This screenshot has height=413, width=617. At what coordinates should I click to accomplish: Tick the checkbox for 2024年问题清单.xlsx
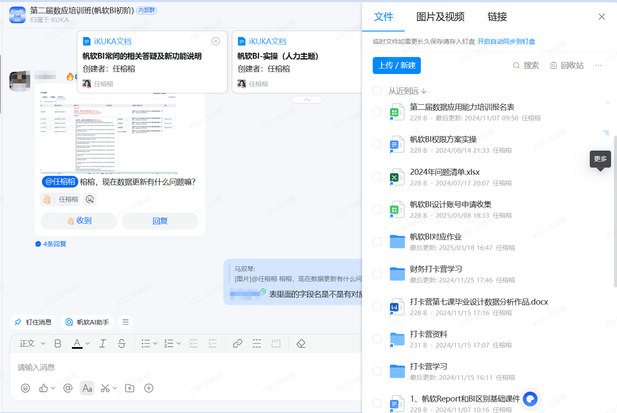(x=377, y=177)
